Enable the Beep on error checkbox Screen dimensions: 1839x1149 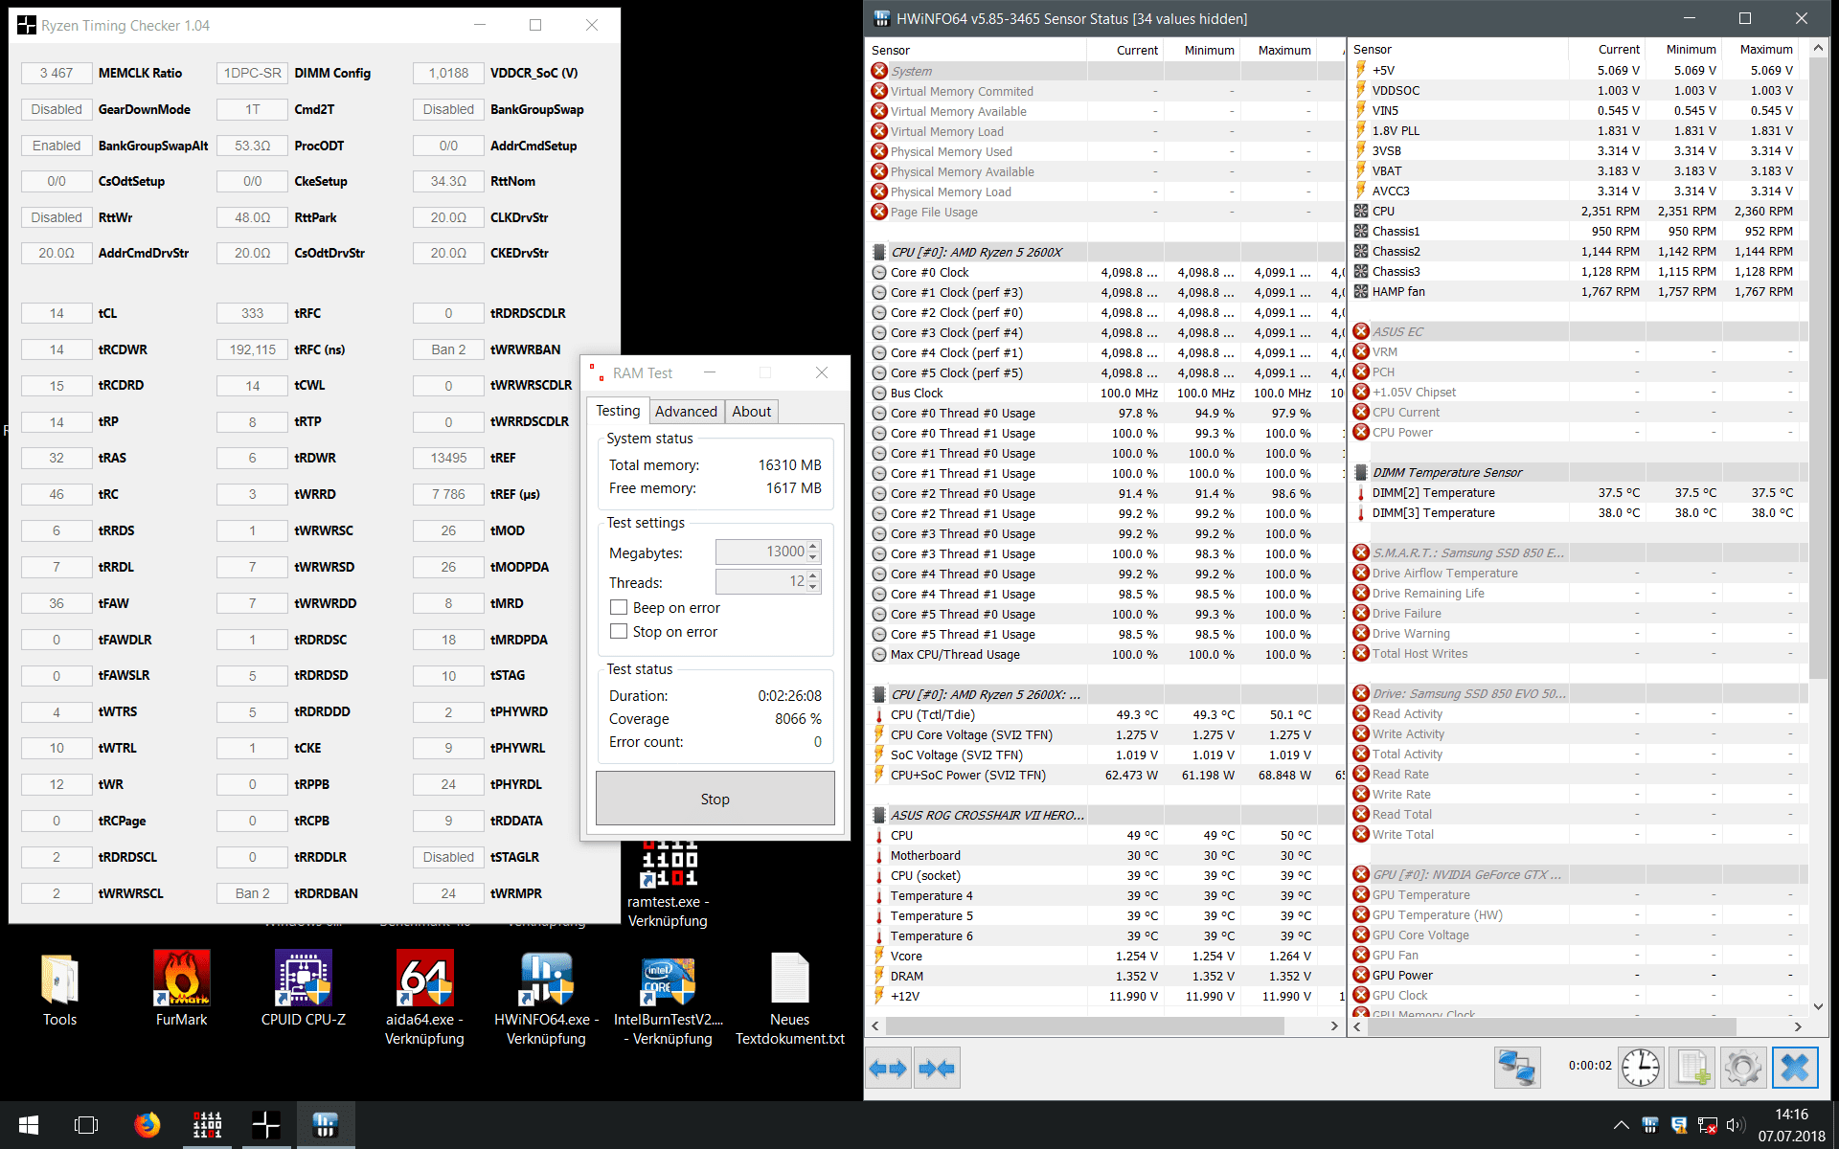pos(619,608)
